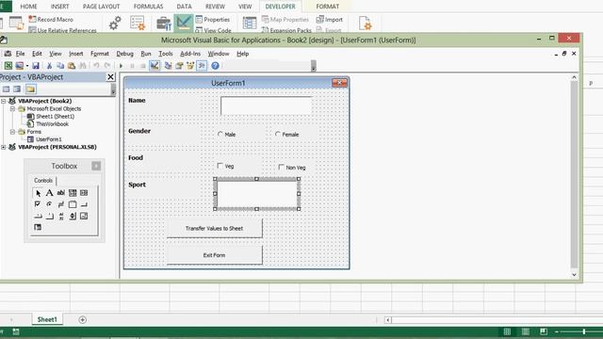Select the RefEdit control in Toolbox
The width and height of the screenshot is (603, 339).
coord(38,227)
